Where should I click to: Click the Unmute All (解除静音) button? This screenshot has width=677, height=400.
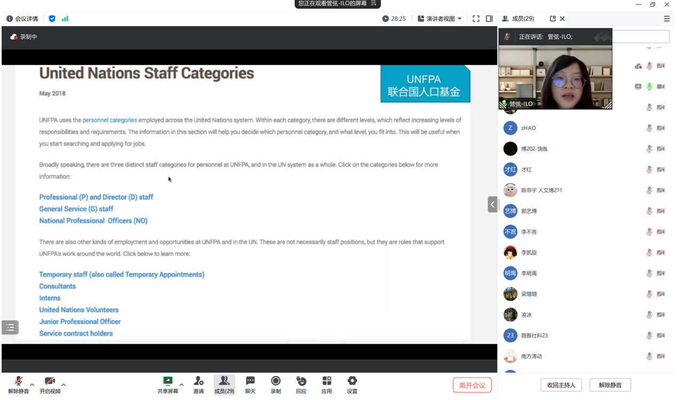pyautogui.click(x=610, y=385)
